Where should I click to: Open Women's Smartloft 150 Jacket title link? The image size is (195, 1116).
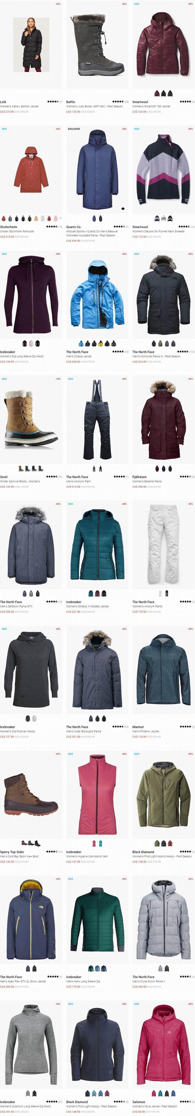tap(151, 106)
